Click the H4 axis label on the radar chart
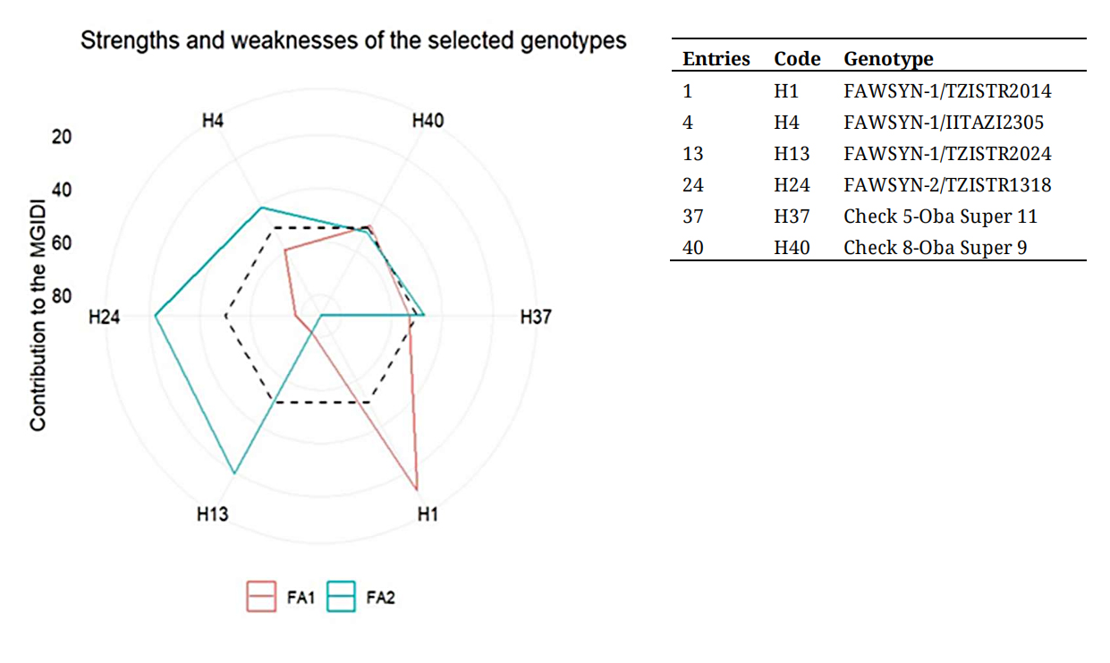Image resolution: width=1110 pixels, height=663 pixels. pyautogui.click(x=213, y=120)
